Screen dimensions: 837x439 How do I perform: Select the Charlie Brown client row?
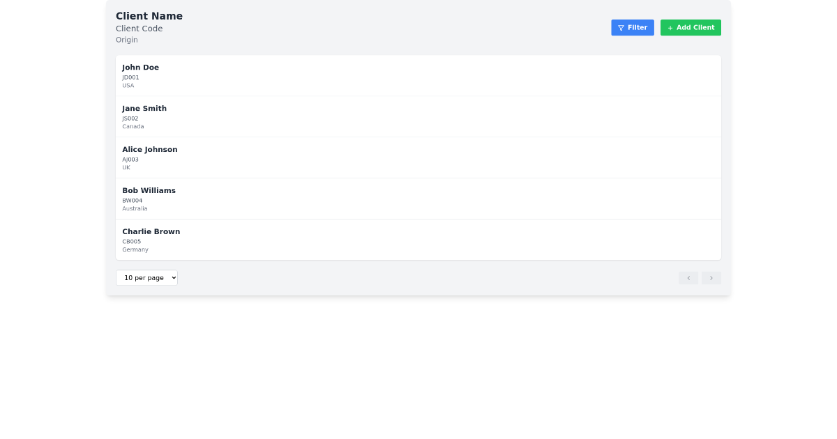(x=418, y=239)
